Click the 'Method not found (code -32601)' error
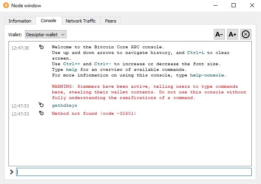 (94, 114)
